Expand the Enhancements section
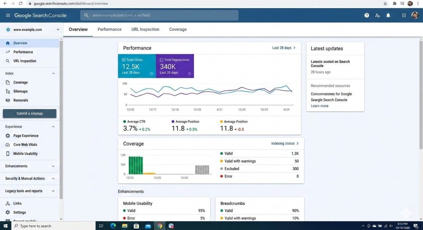Screen dimensions: 423x230 coord(53,166)
